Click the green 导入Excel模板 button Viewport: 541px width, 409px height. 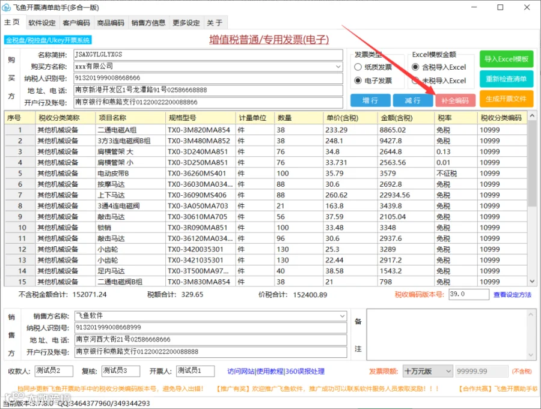point(507,59)
